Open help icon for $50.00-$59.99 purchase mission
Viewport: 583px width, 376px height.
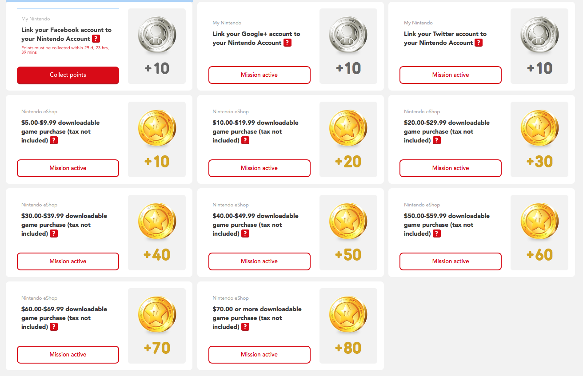[x=437, y=234]
